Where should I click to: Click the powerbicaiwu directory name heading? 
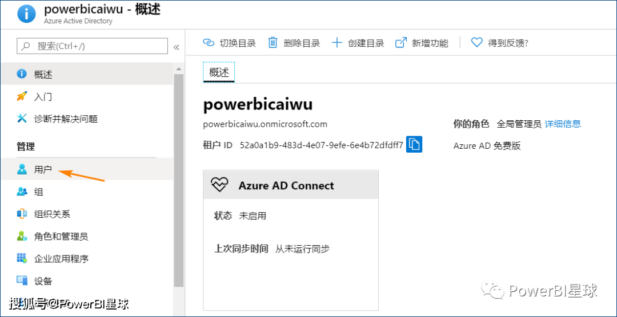[x=258, y=105]
